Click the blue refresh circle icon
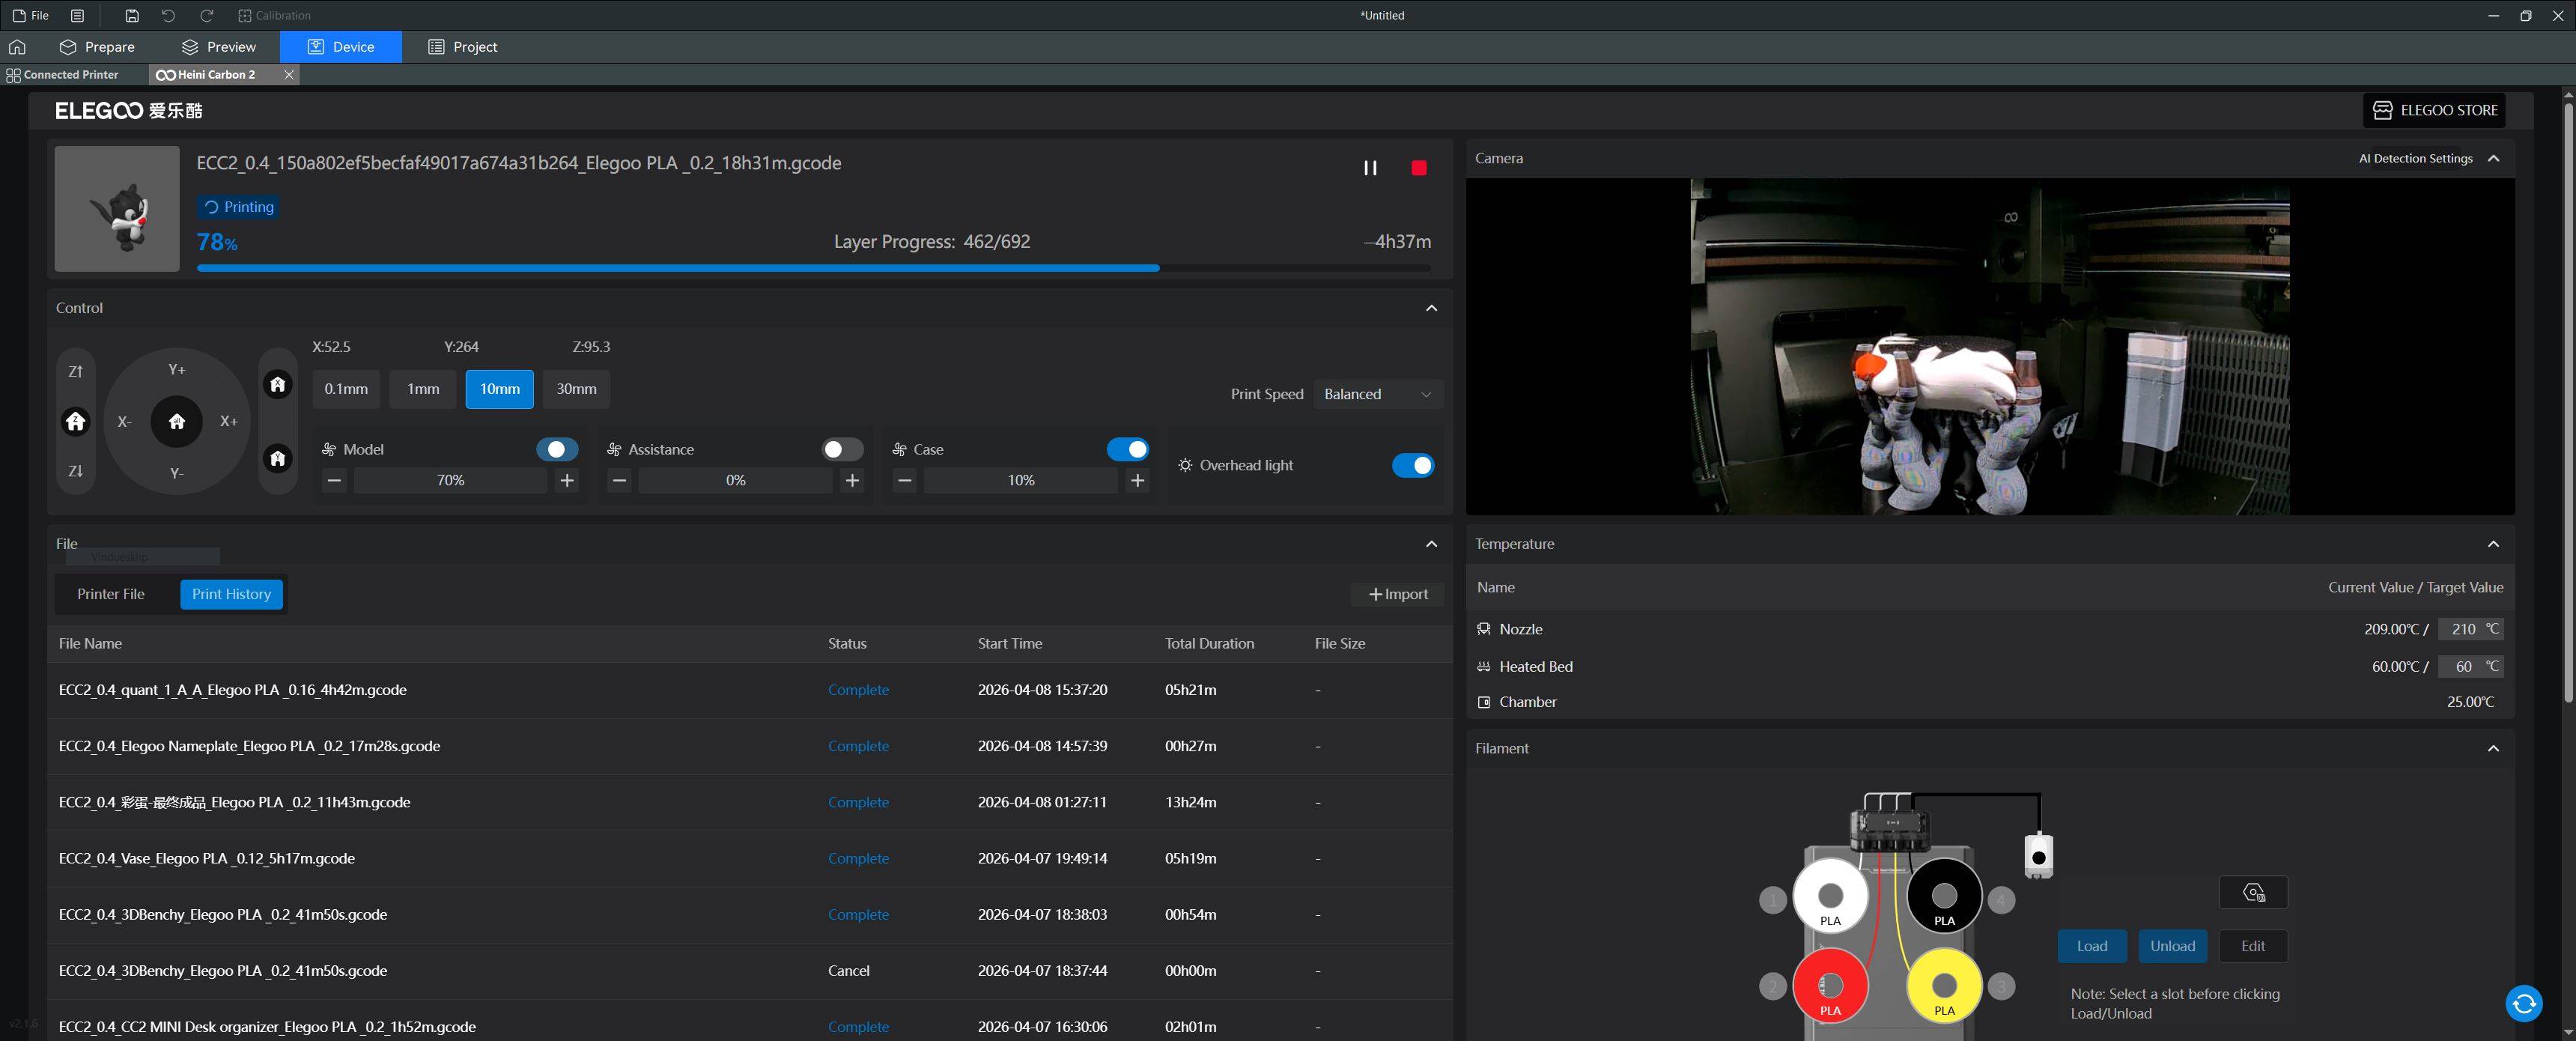The image size is (2576, 1041). (x=2523, y=1003)
